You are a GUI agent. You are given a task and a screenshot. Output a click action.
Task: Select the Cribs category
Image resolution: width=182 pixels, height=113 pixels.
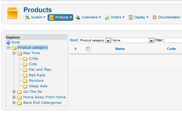pos(33,58)
